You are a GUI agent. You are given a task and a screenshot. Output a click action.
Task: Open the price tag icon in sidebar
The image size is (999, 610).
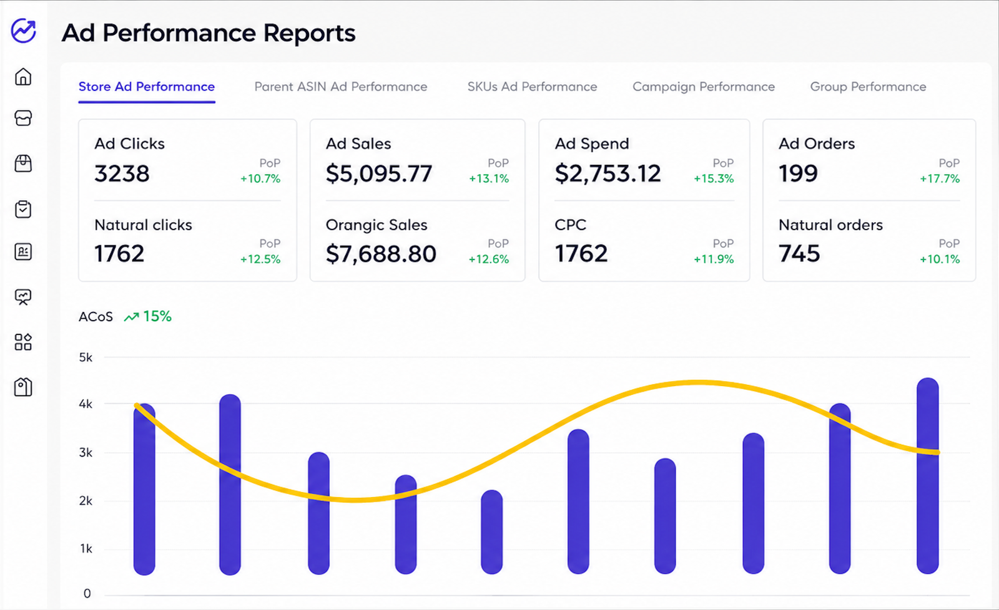23,387
